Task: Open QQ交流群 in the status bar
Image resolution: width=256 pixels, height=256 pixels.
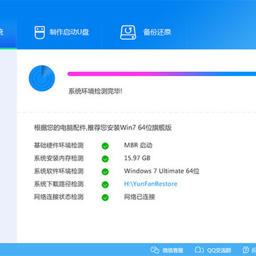Action: [219, 250]
